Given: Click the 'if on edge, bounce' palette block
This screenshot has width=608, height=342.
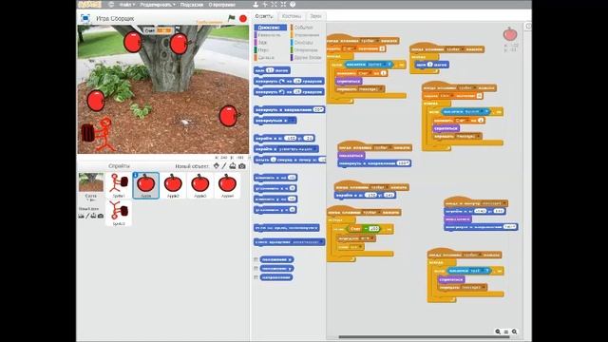Looking at the screenshot, I should point(287,228).
